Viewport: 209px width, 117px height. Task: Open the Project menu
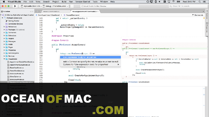pos(56,1)
